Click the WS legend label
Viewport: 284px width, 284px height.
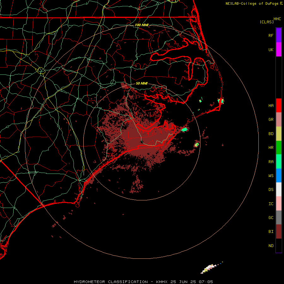pyautogui.click(x=271, y=175)
